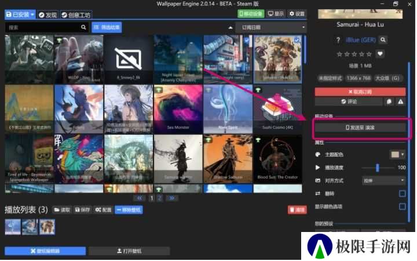Screen dimensions: 417x261
Task: Click trophy icon on Shadow Samurai thumbnail
Action: (x=209, y=140)
